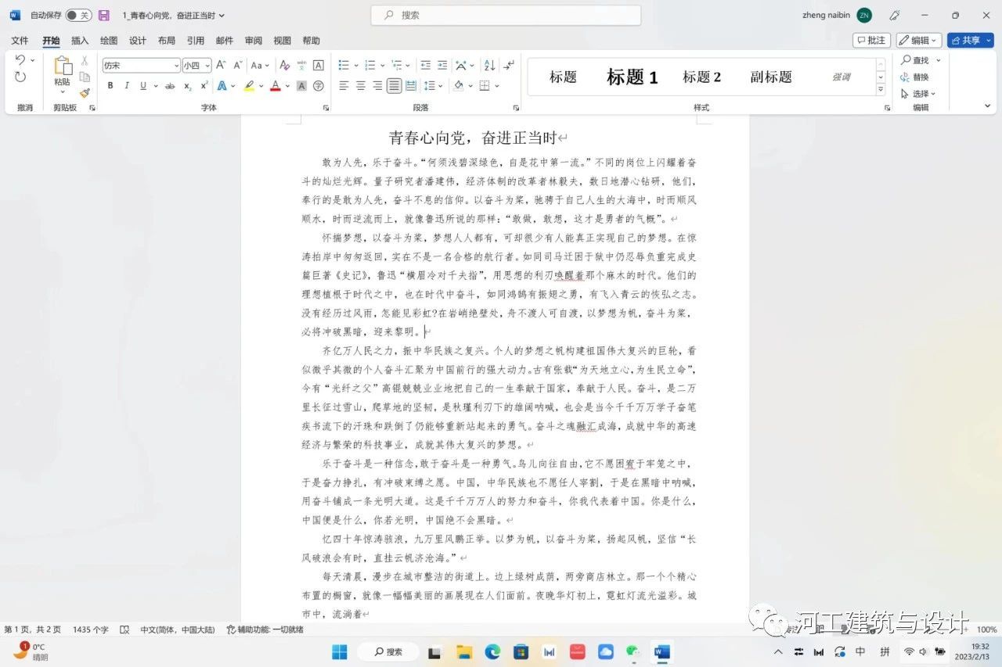Click the 搜索 search box in title bar
Image resolution: width=1002 pixels, height=667 pixels.
[x=506, y=16]
